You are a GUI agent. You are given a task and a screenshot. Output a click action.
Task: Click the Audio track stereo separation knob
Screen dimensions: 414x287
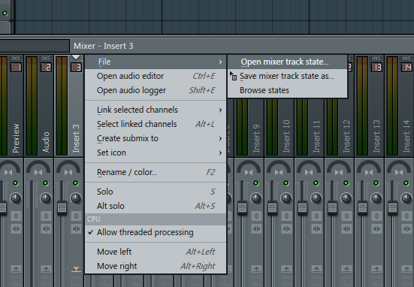pyautogui.click(x=46, y=198)
